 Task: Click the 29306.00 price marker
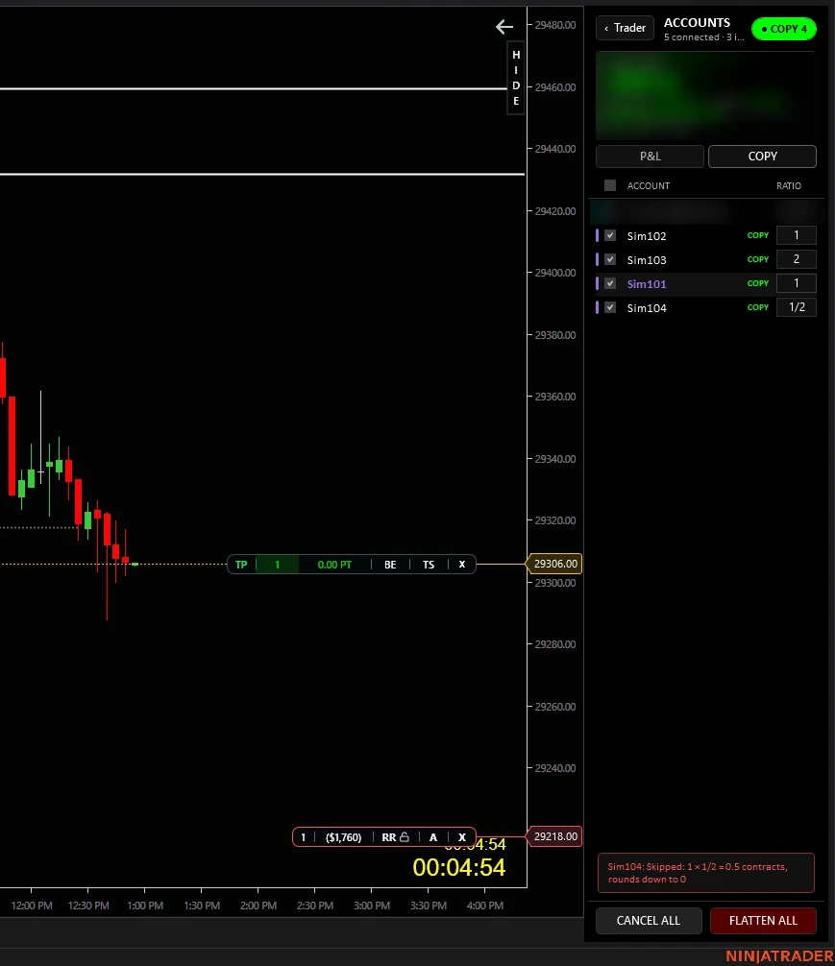tap(553, 564)
